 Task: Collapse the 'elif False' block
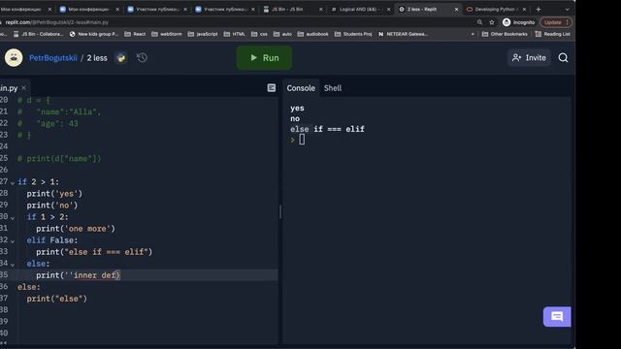point(13,241)
